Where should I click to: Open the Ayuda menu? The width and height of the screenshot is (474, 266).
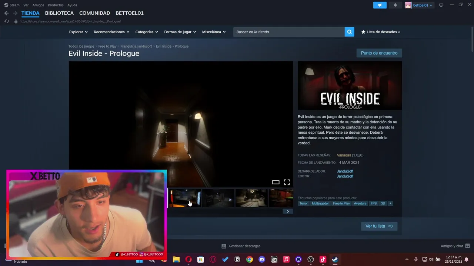72,5
